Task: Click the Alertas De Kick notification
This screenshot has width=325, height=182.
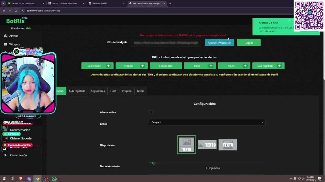Action: (x=286, y=27)
